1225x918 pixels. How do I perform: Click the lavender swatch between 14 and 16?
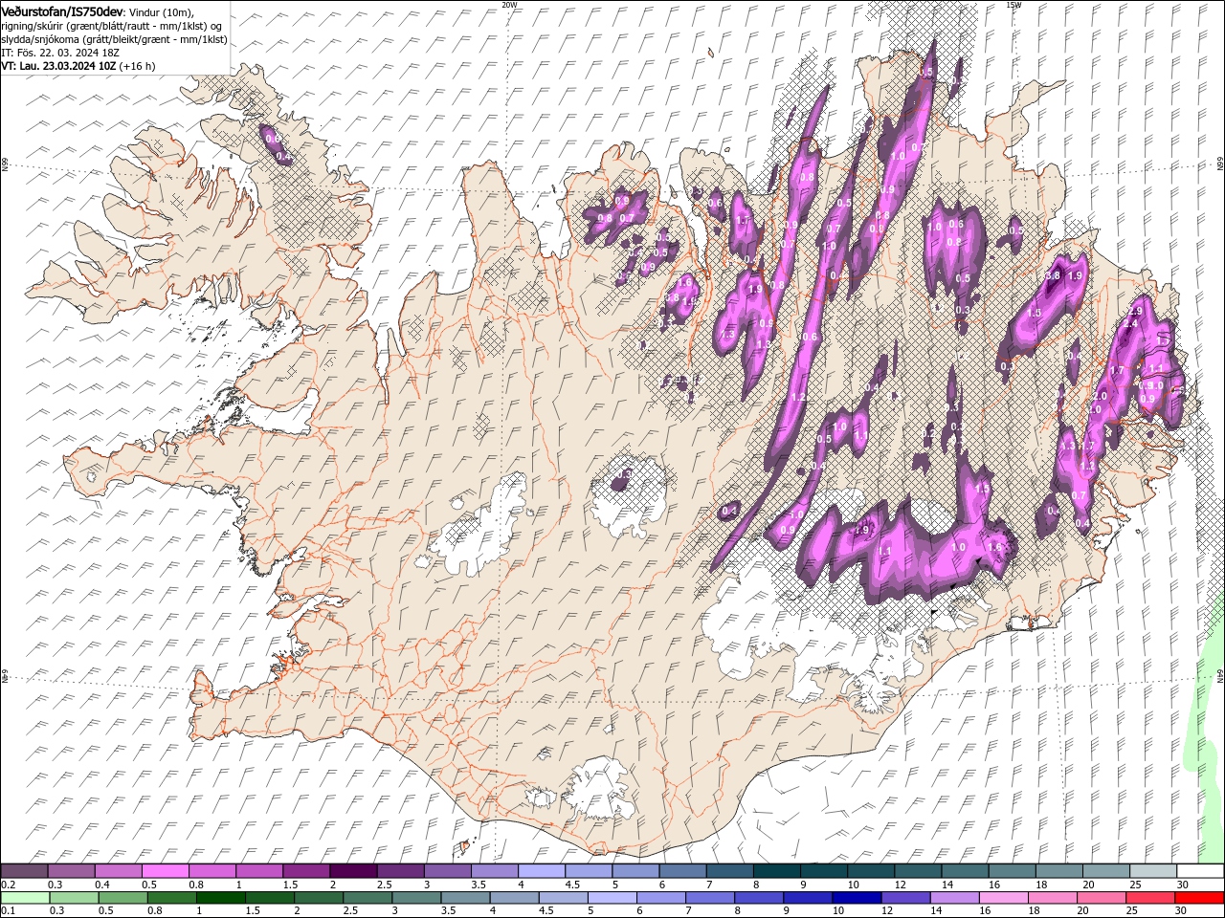tap(955, 898)
